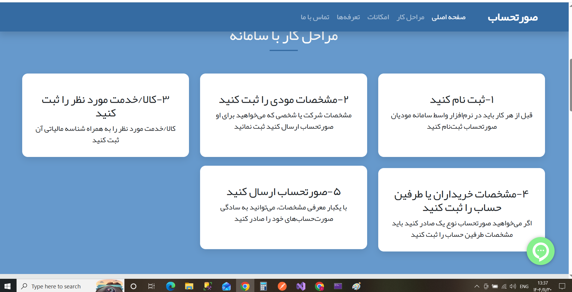Switch ENG input language indicator
This screenshot has height=292, width=572.
click(524, 286)
